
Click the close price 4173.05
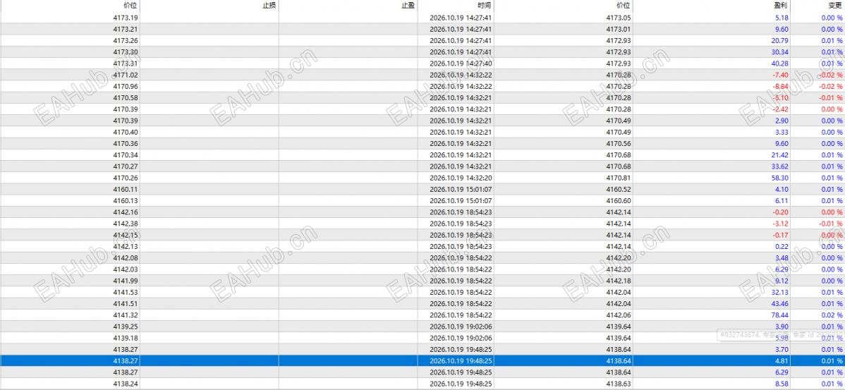[x=618, y=18]
